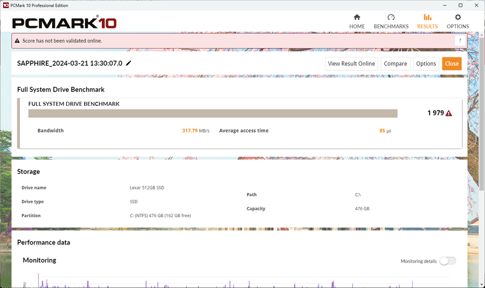Enable the Monitoring details toggle
This screenshot has height=288, width=485.
[447, 261]
